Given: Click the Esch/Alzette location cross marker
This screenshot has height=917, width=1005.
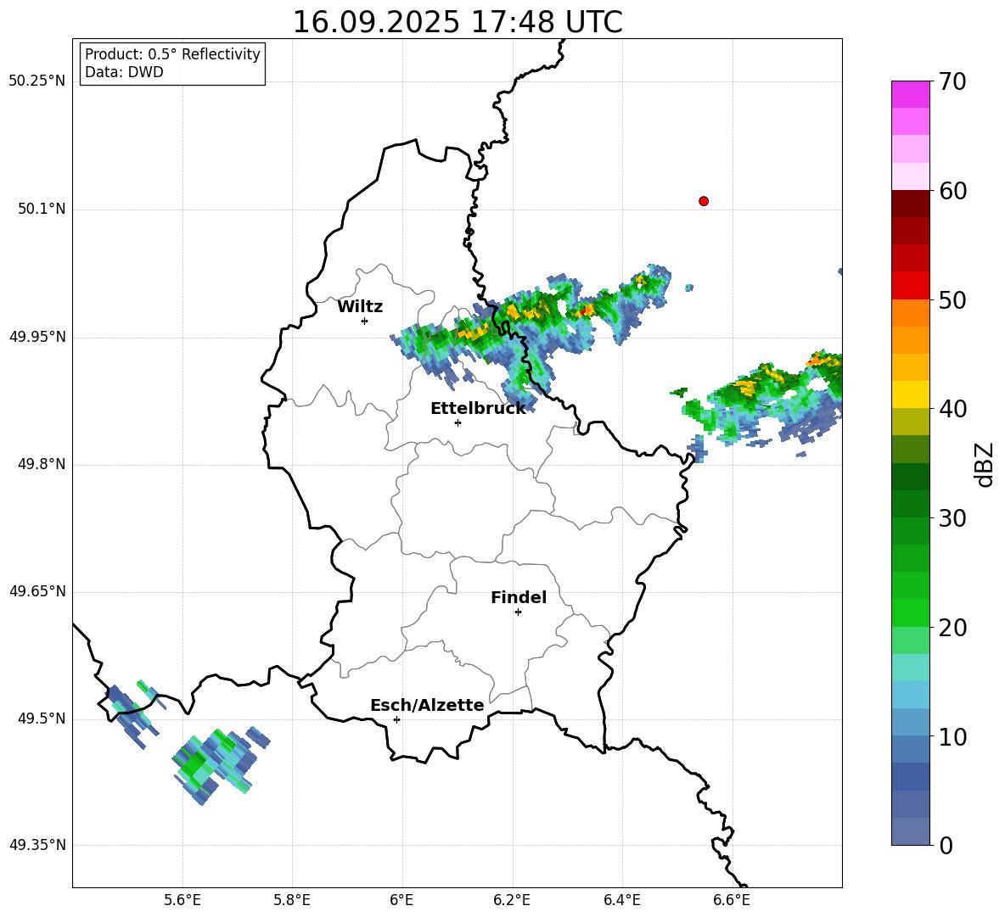Looking at the screenshot, I should pos(396,719).
